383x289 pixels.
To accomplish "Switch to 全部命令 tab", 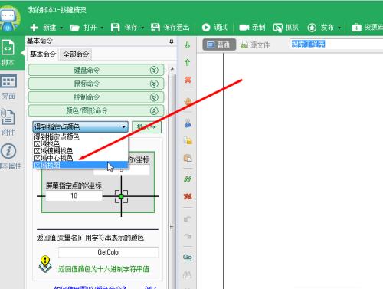I will (76, 54).
